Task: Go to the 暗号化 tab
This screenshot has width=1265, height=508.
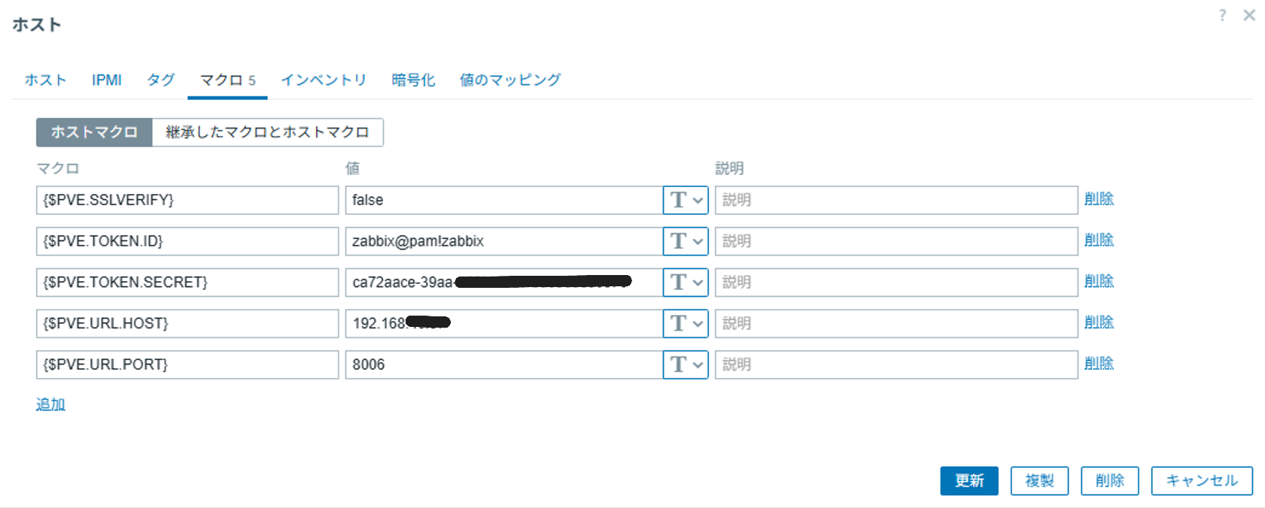Action: 413,80
